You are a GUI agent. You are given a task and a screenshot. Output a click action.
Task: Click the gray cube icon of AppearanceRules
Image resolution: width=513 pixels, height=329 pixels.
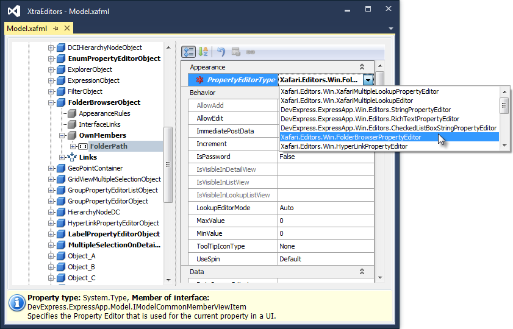[x=72, y=113]
